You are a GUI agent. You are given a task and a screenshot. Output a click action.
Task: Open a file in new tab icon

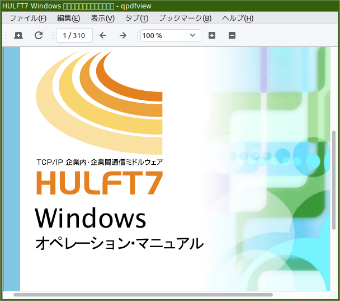point(18,35)
